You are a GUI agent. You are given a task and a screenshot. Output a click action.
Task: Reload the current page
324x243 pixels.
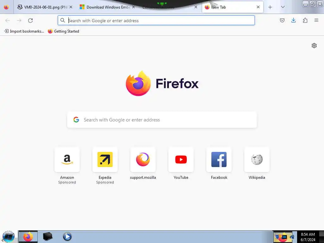(x=30, y=21)
